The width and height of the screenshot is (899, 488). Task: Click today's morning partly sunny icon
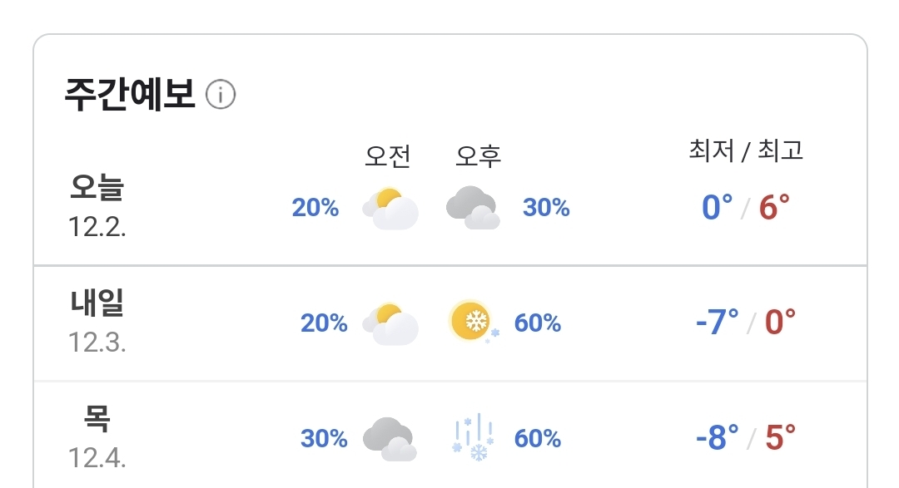pyautogui.click(x=390, y=208)
